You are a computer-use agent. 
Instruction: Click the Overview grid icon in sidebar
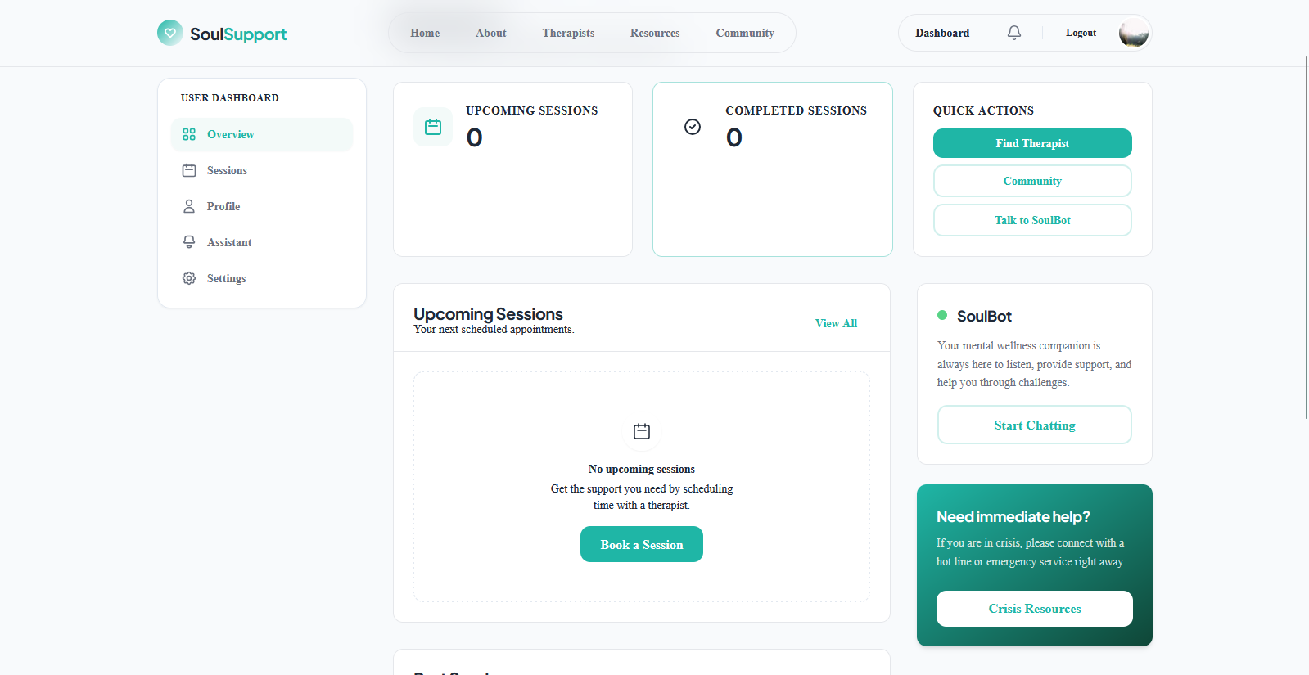click(189, 134)
